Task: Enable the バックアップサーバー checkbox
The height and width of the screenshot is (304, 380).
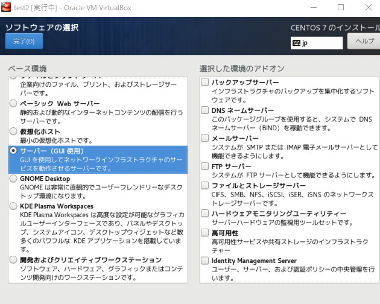Action: 205,82
